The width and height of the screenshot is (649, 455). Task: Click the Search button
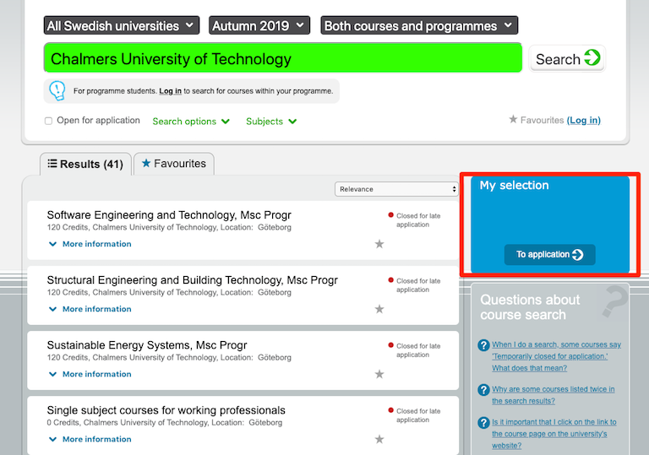568,59
